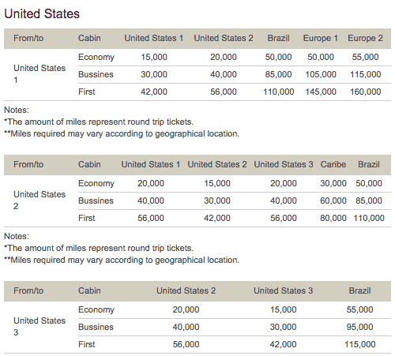Click the United States page heading
The height and width of the screenshot is (356, 395).
(x=42, y=13)
